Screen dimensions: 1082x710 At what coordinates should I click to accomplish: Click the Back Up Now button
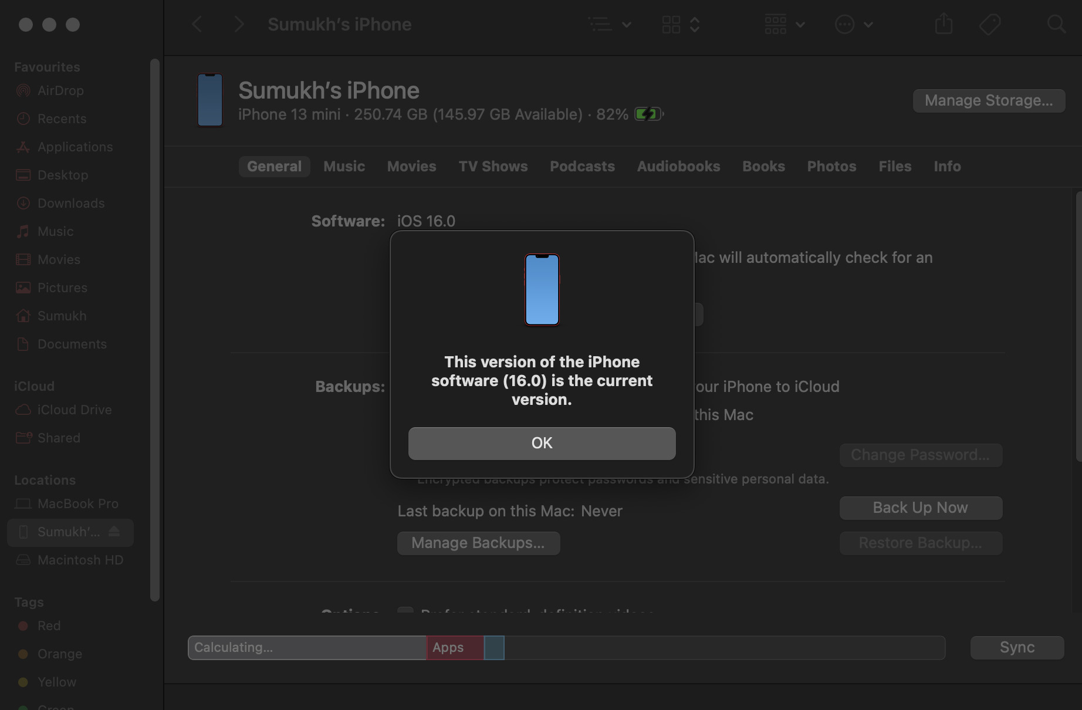[920, 508]
